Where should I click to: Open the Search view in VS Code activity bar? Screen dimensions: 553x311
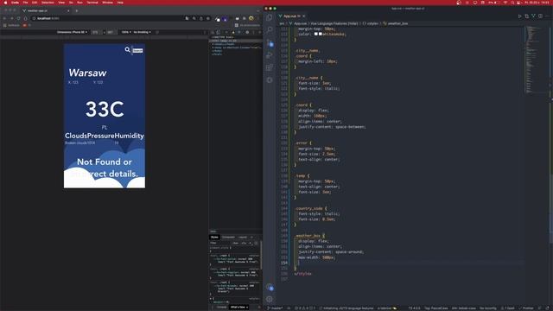coord(270,30)
